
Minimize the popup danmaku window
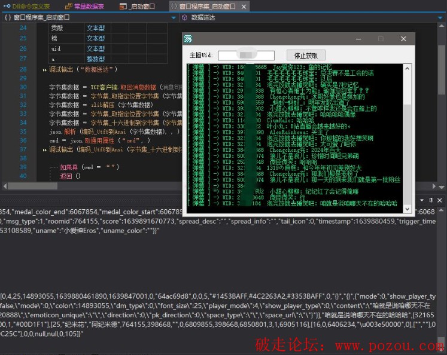tap(358, 39)
